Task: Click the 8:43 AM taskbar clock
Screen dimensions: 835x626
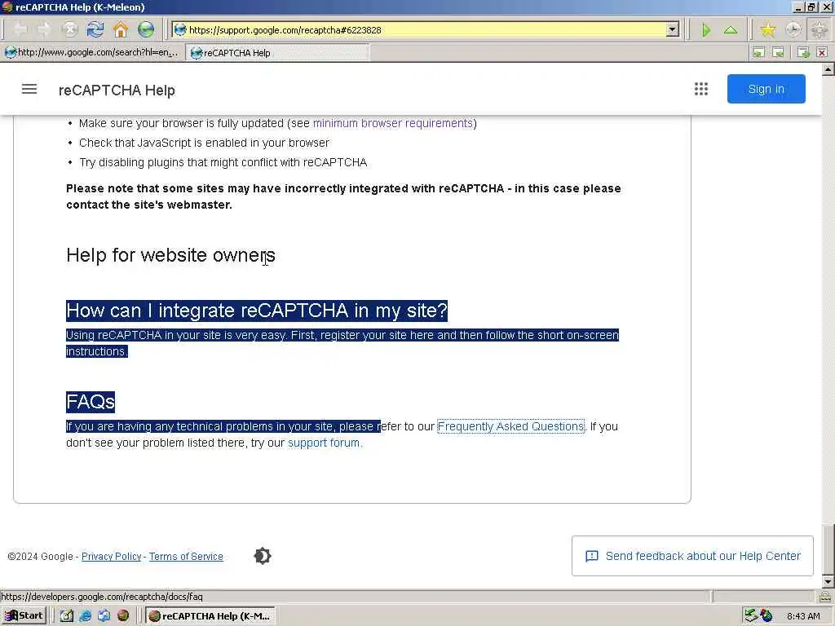Action: (803, 616)
